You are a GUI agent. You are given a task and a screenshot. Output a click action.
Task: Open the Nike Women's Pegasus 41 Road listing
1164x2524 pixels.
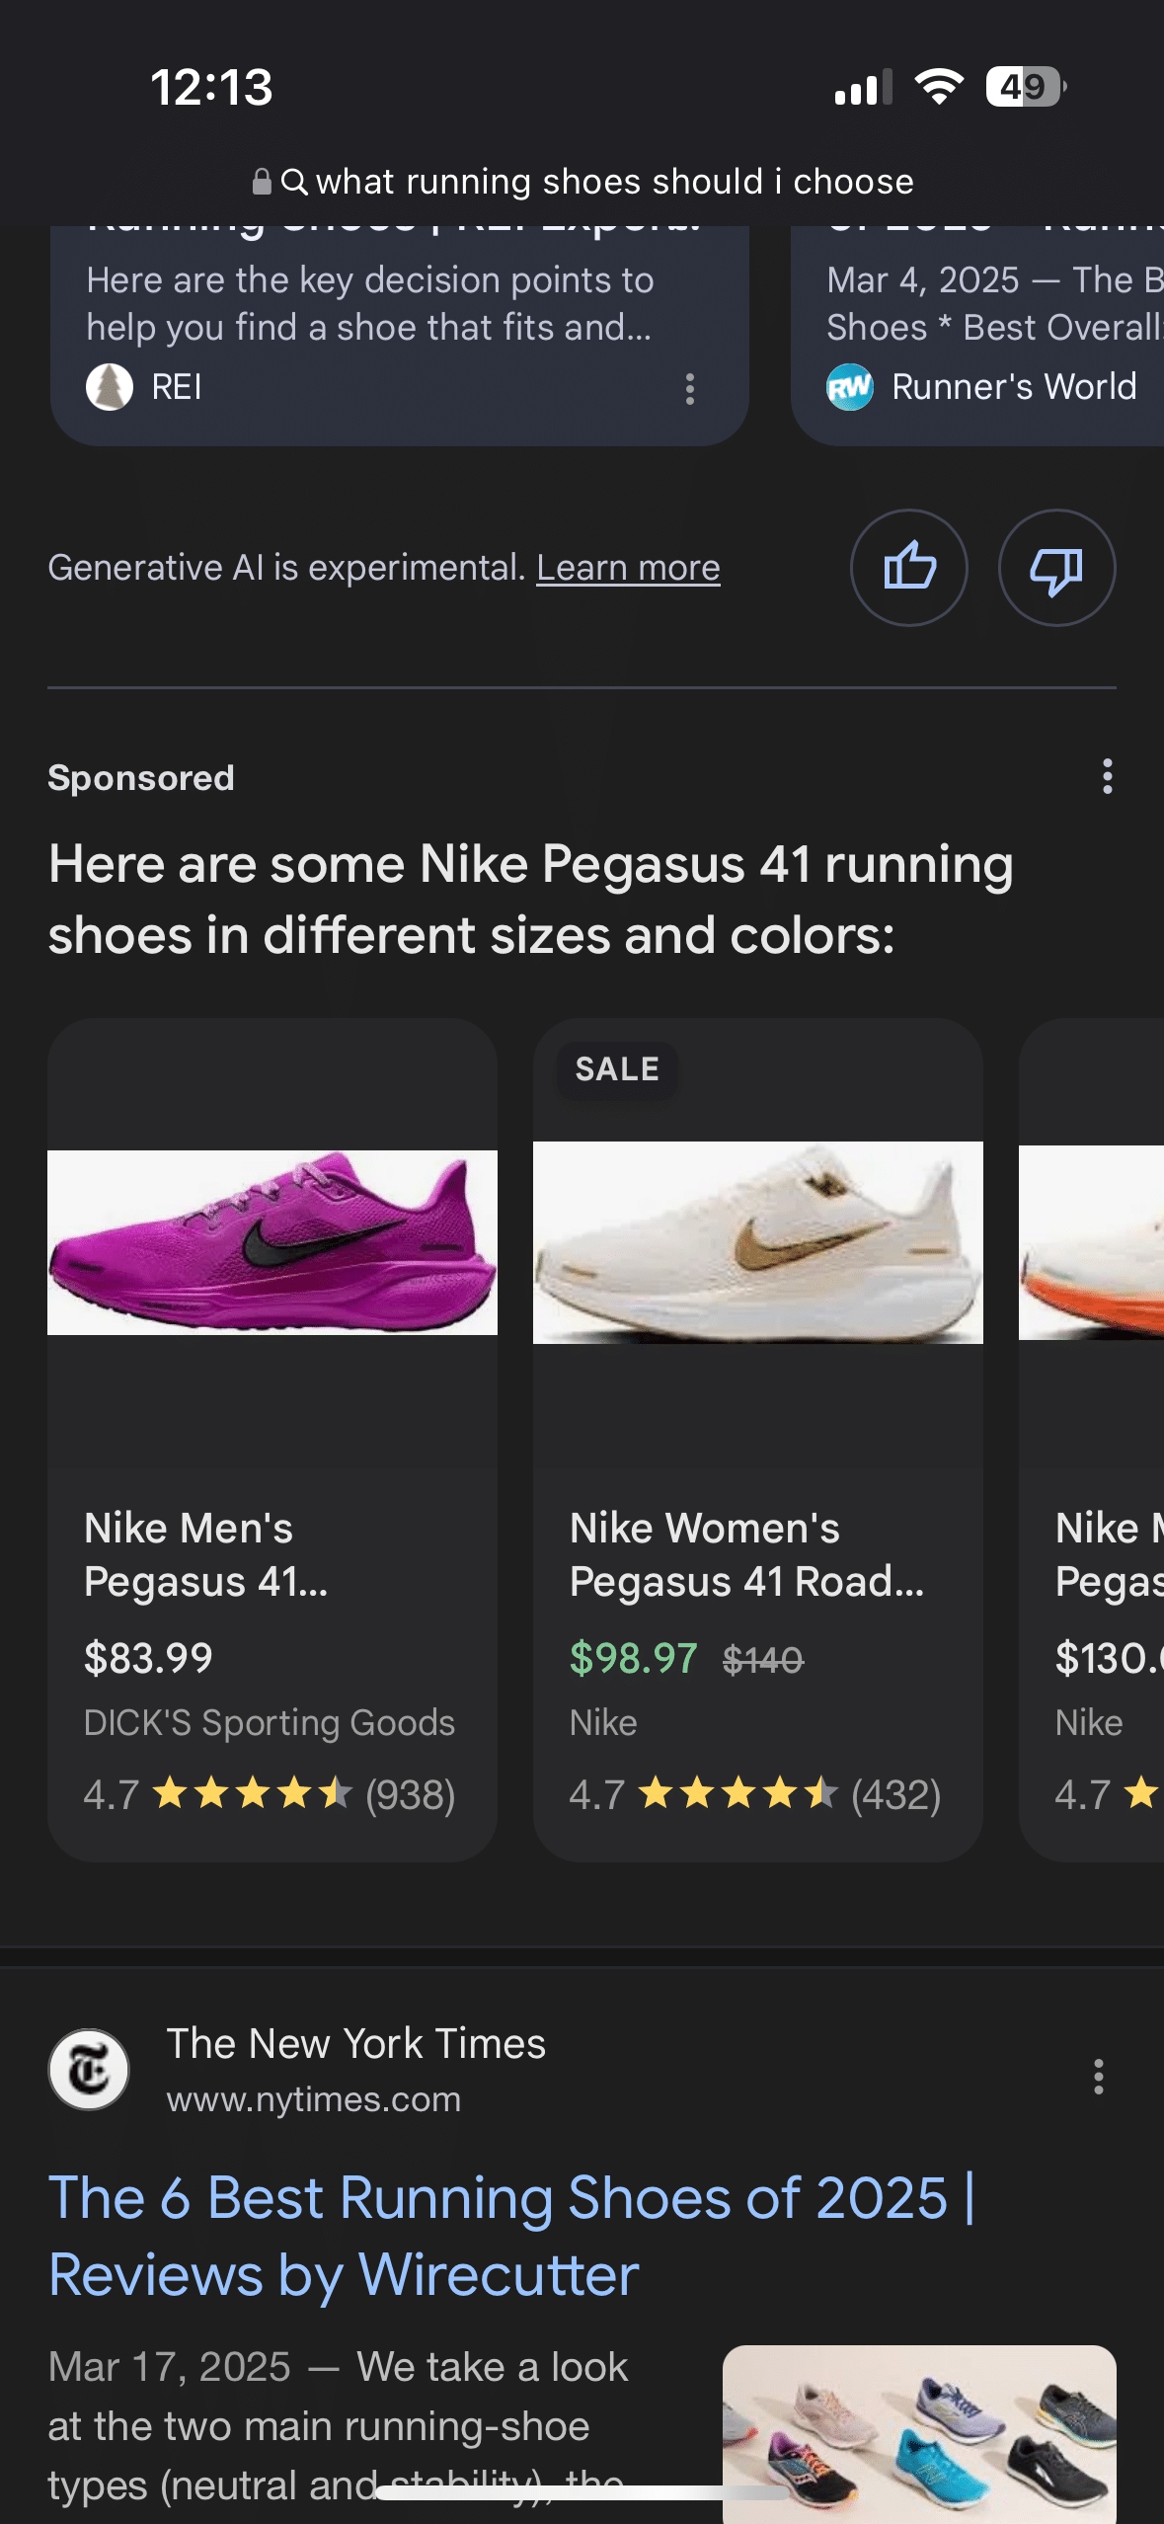point(746,1554)
